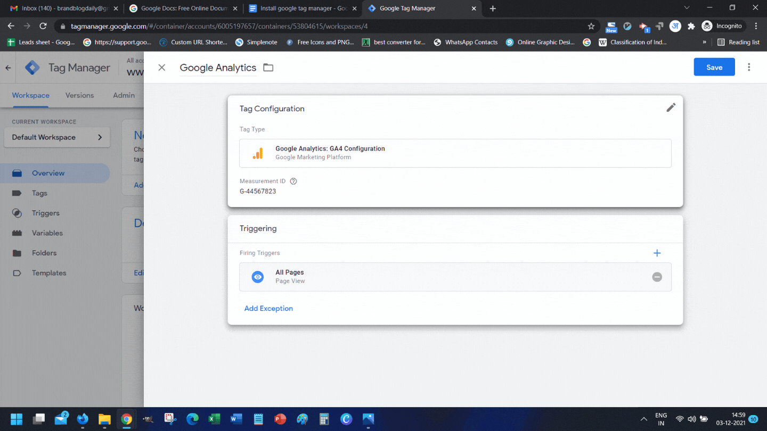Open the Leads sheet bookmark
Image resolution: width=767 pixels, height=431 pixels.
41,42
